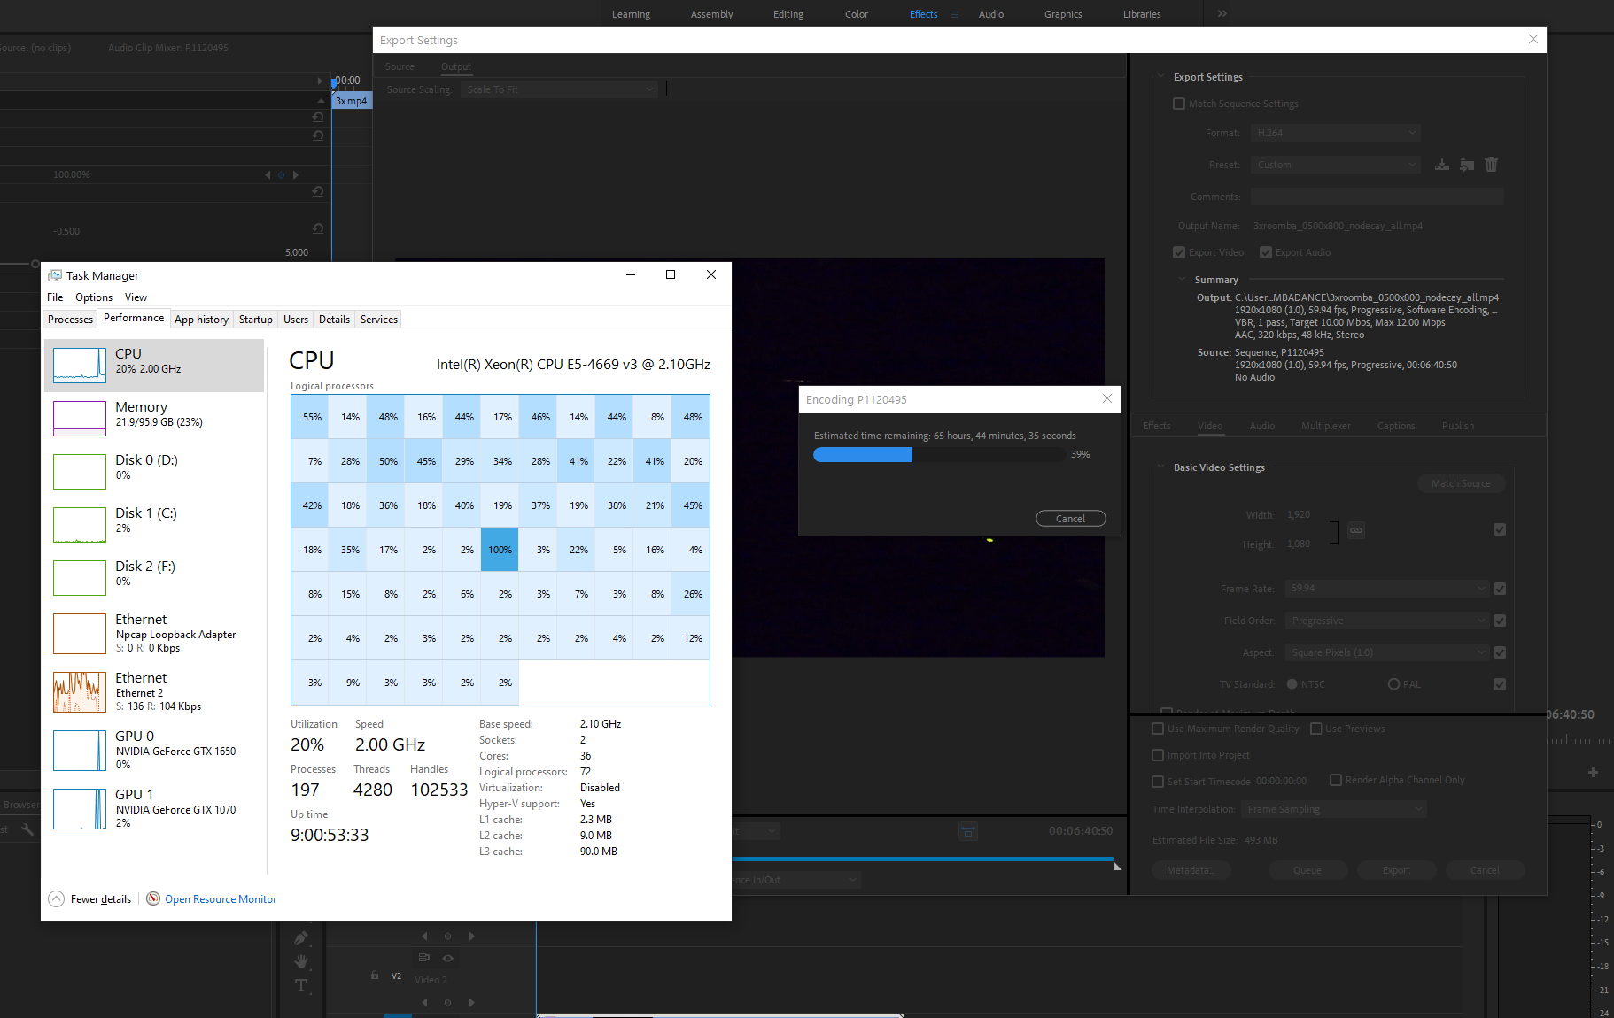This screenshot has height=1018, width=1614.
Task: Switch to Processes tab in Task Manager
Action: click(70, 320)
